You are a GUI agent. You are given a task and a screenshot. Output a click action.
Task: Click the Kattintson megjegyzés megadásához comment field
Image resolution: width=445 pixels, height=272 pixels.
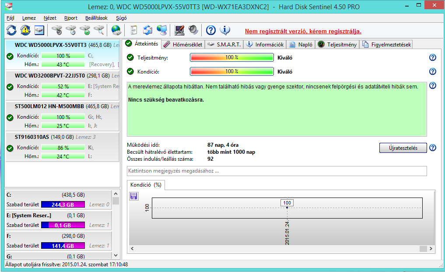coord(277,171)
